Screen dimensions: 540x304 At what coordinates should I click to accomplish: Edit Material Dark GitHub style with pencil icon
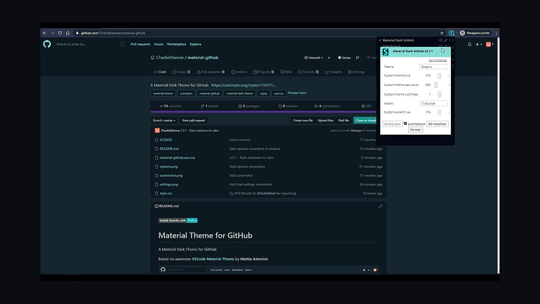click(x=445, y=40)
